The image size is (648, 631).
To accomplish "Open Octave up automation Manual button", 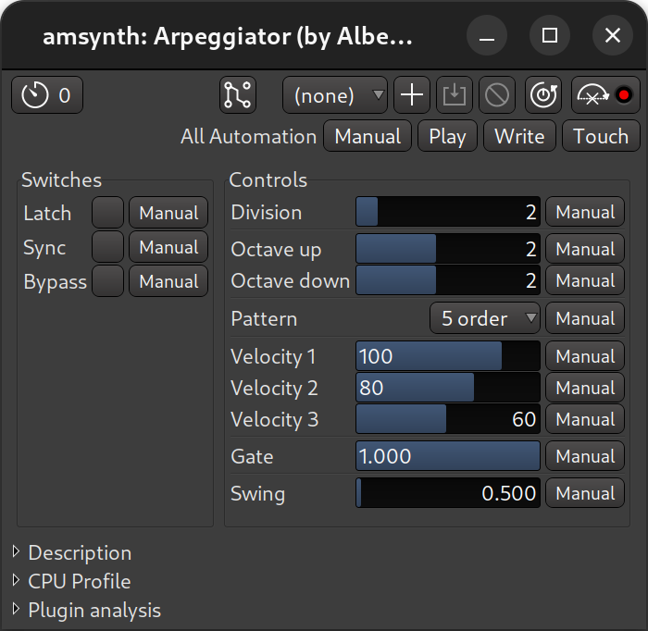I will coord(585,249).
